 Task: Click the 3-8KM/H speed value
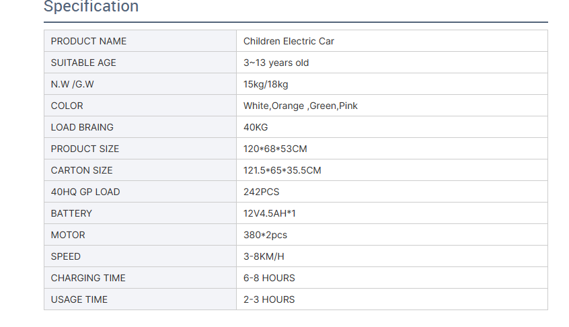coord(264,256)
